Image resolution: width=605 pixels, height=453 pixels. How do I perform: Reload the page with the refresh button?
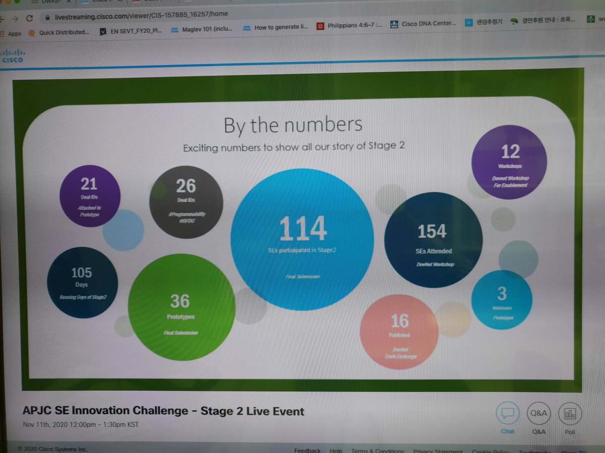29,18
